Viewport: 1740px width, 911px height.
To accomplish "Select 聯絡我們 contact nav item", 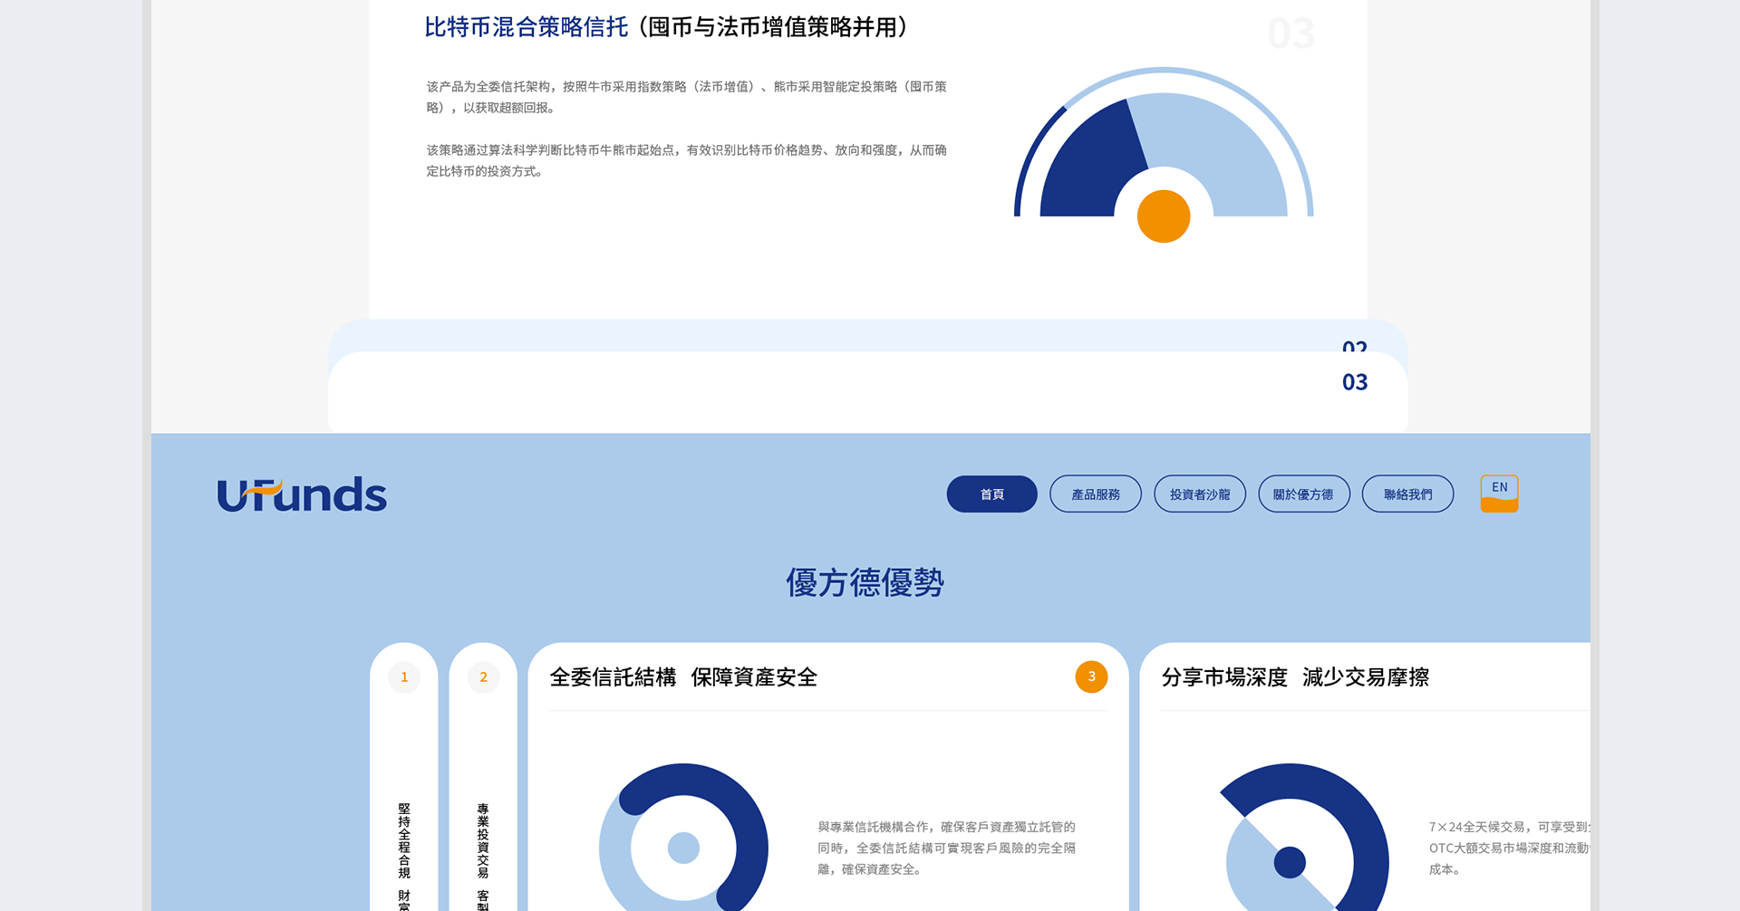I will [x=1407, y=494].
